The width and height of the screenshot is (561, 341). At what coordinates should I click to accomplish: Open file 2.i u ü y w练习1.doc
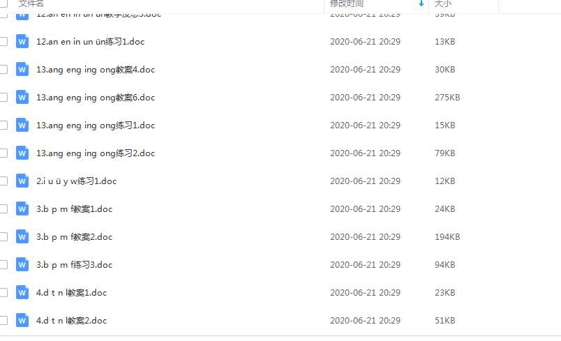[76, 181]
